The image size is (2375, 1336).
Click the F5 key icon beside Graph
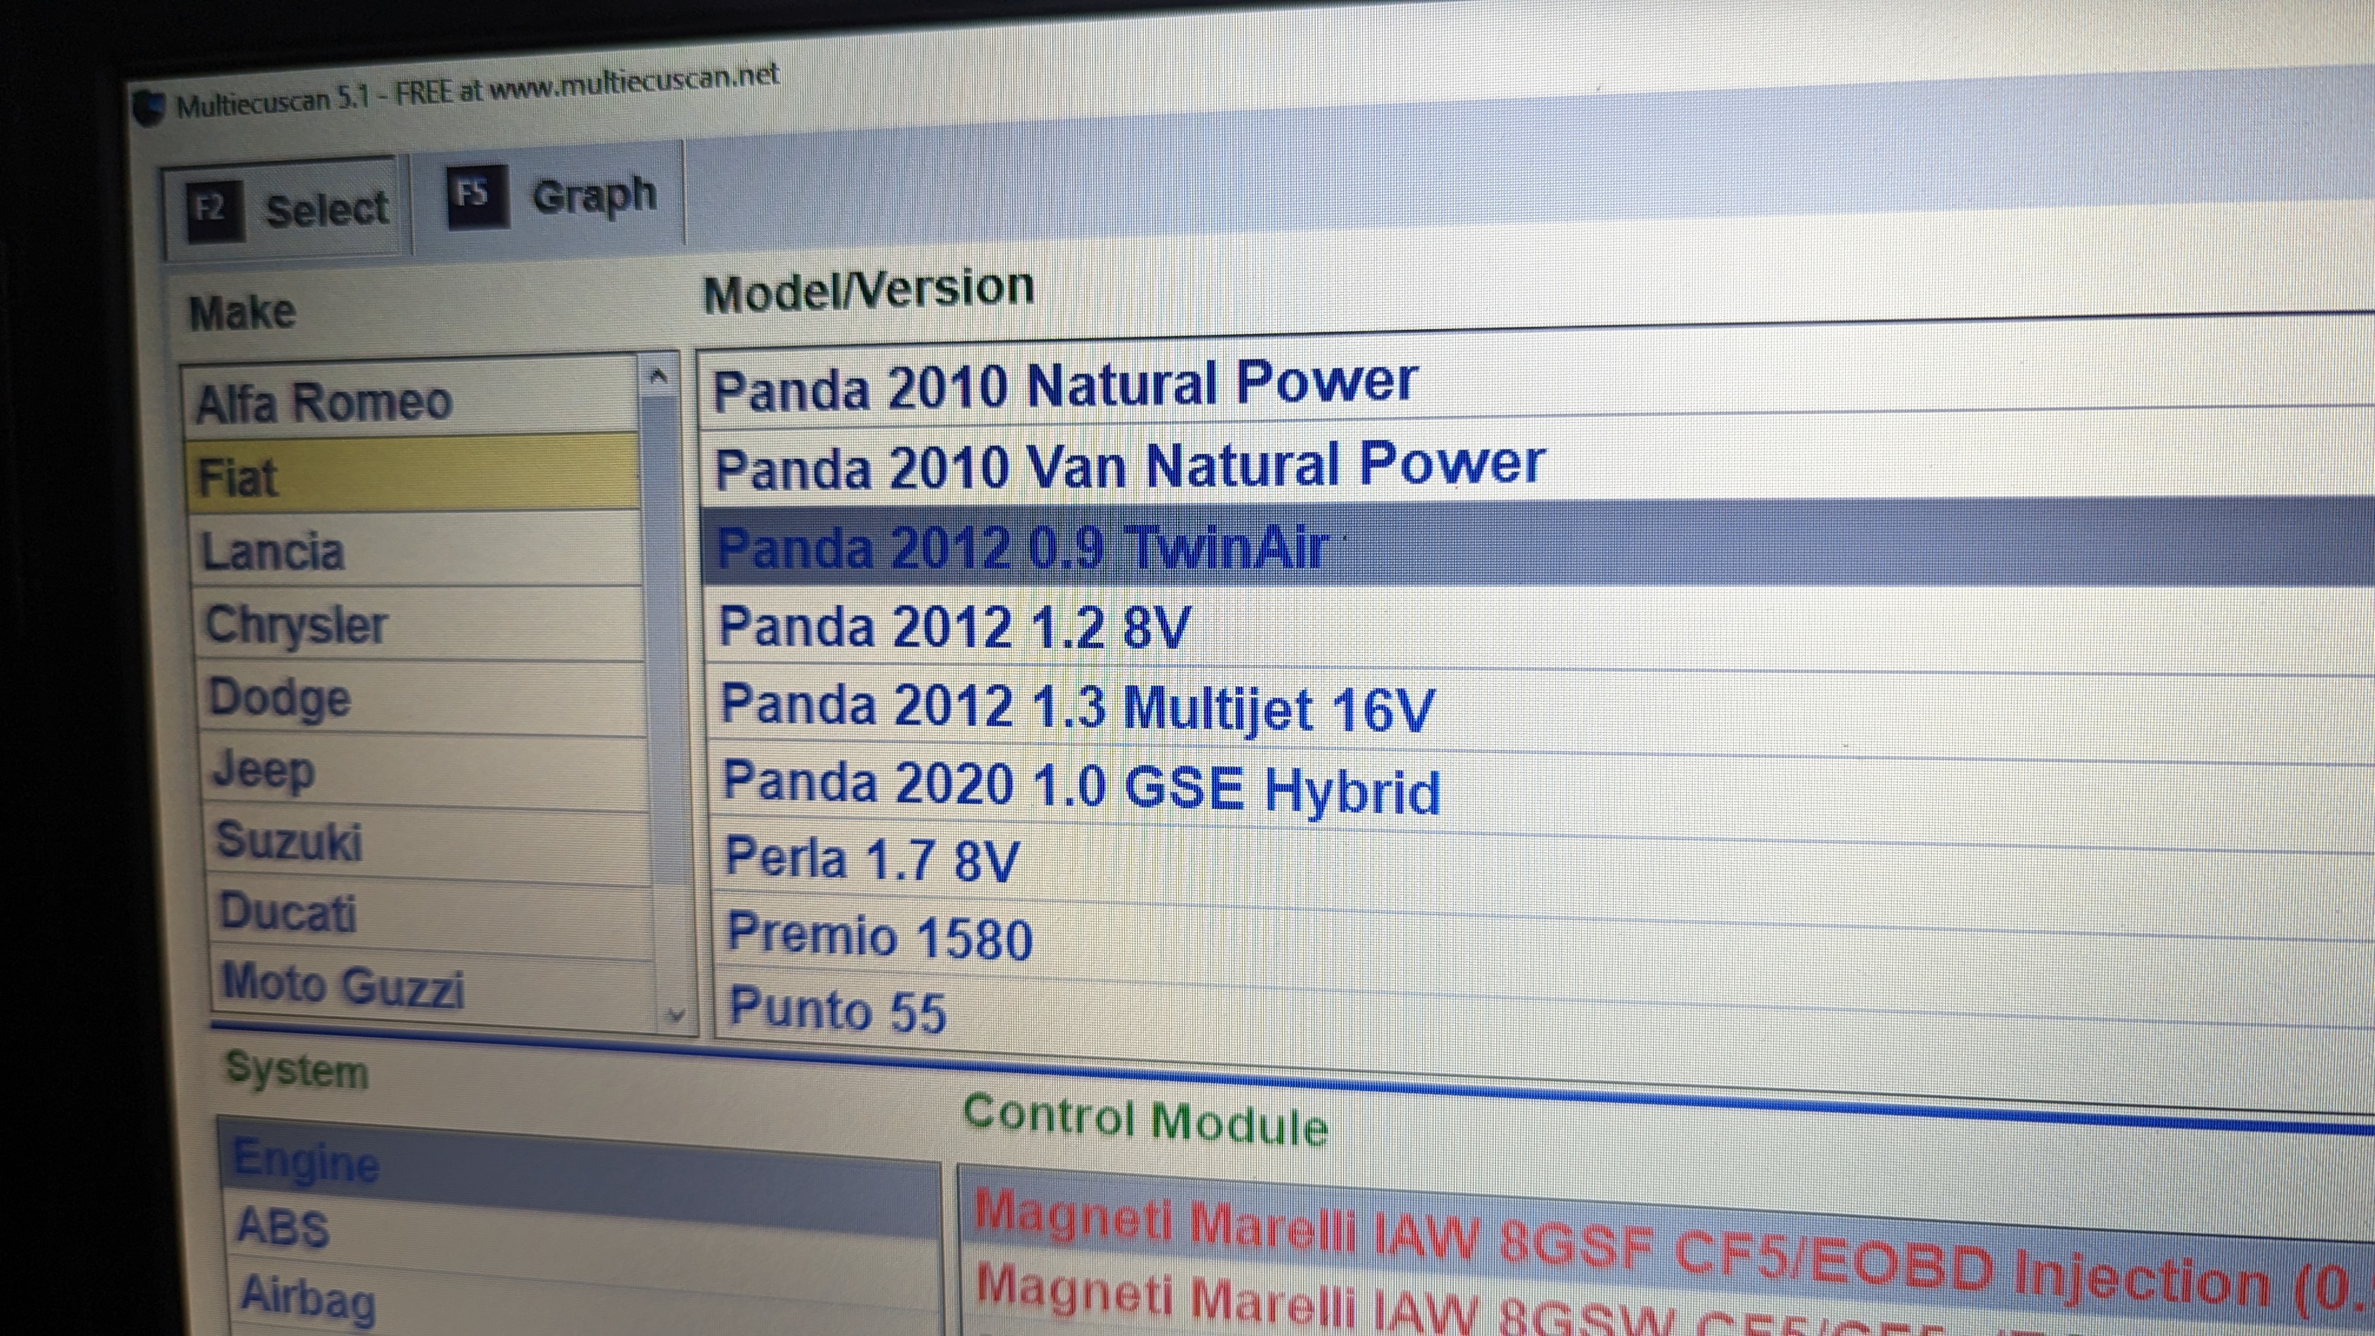click(x=477, y=196)
